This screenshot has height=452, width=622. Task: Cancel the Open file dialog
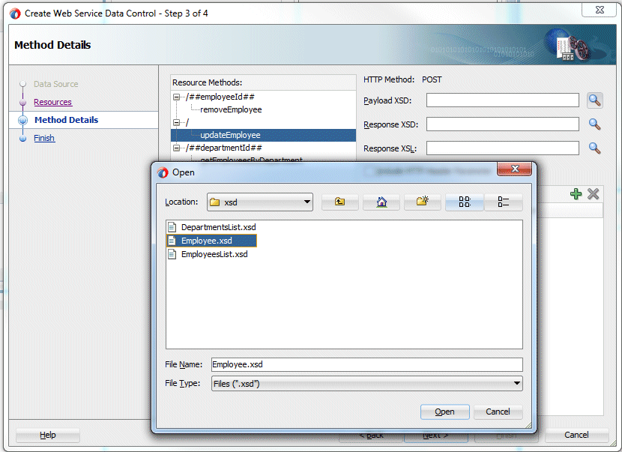pos(498,412)
